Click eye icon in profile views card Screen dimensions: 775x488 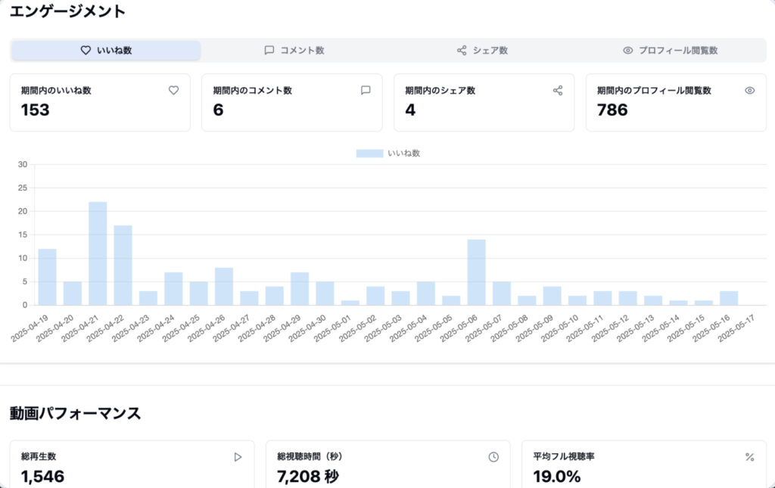pos(750,90)
